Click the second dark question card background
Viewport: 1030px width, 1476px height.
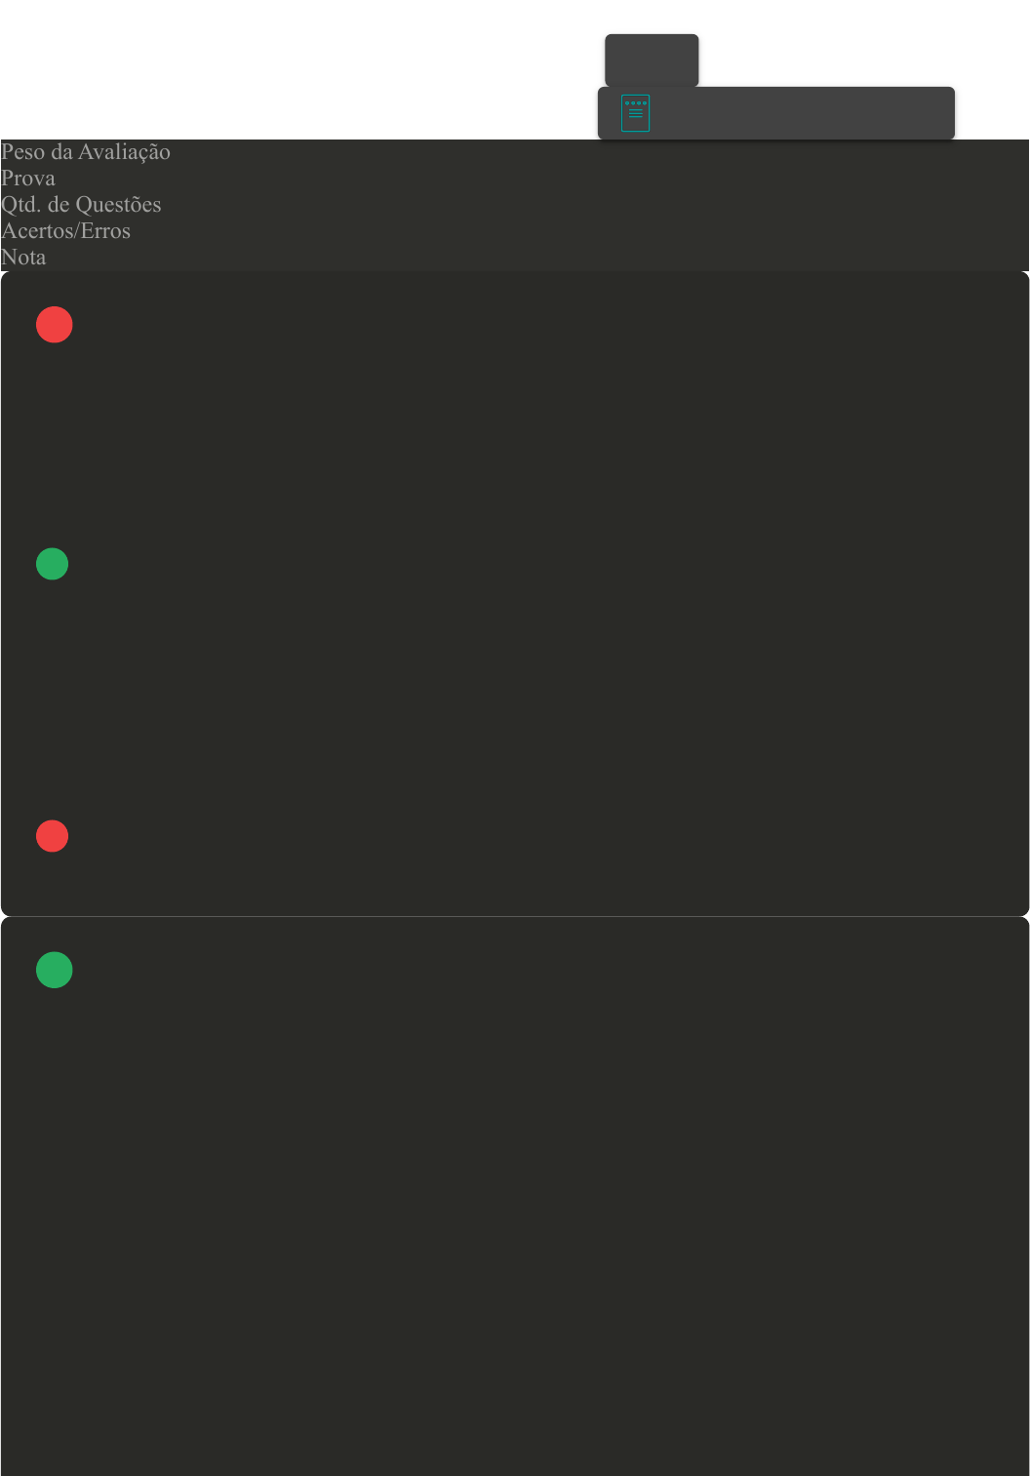coord(515,1196)
